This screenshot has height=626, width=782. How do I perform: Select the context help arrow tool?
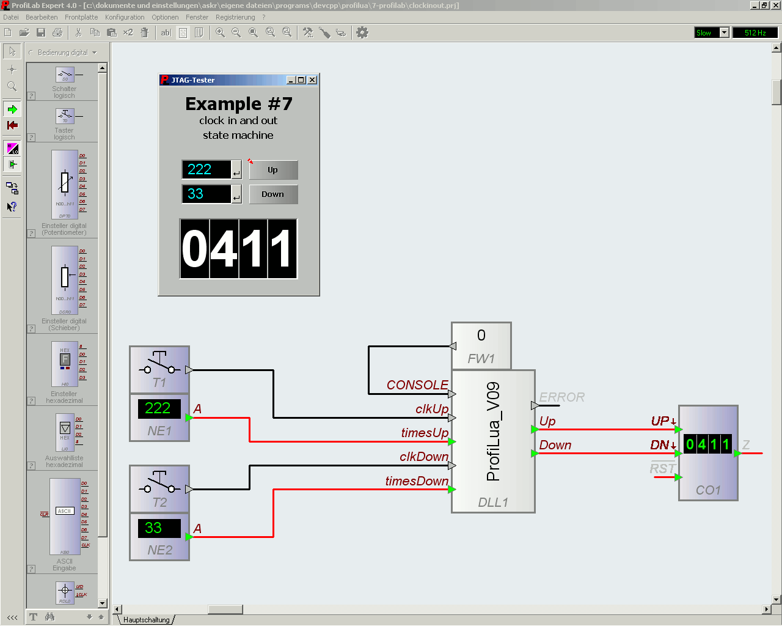click(x=12, y=206)
